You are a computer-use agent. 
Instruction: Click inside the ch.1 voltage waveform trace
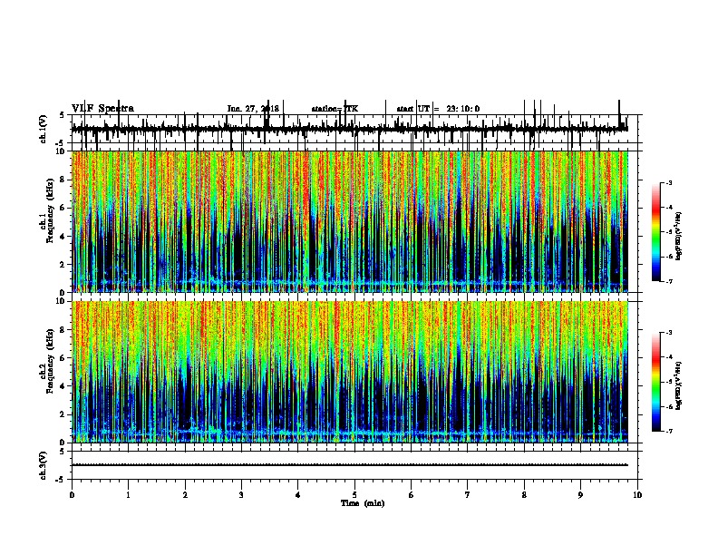(349, 130)
